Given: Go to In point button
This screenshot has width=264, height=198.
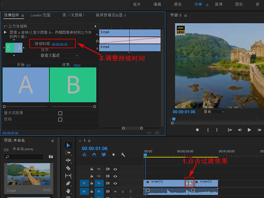Looking at the screenshot, I should point(230,130).
